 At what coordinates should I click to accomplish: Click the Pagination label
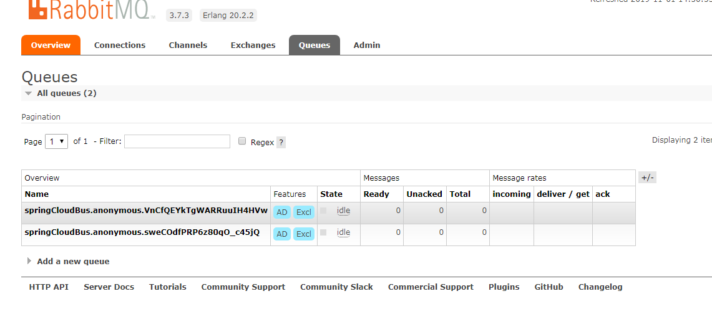41,117
